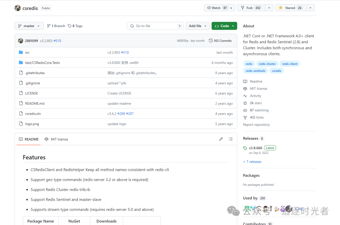Open the Releases heading link

pyautogui.click(x=253, y=138)
